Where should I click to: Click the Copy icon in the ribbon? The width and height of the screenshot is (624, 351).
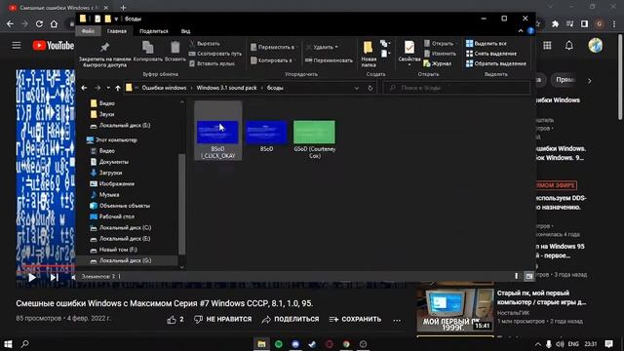click(x=147, y=48)
